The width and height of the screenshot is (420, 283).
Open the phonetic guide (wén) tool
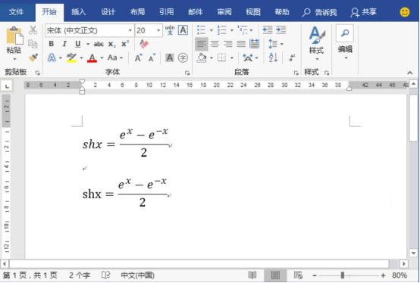(170, 30)
